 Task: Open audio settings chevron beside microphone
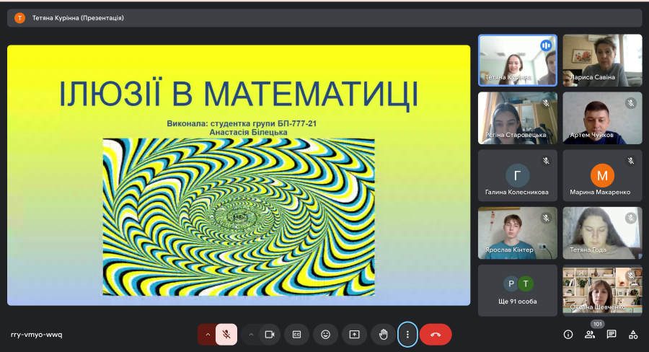click(x=208, y=334)
